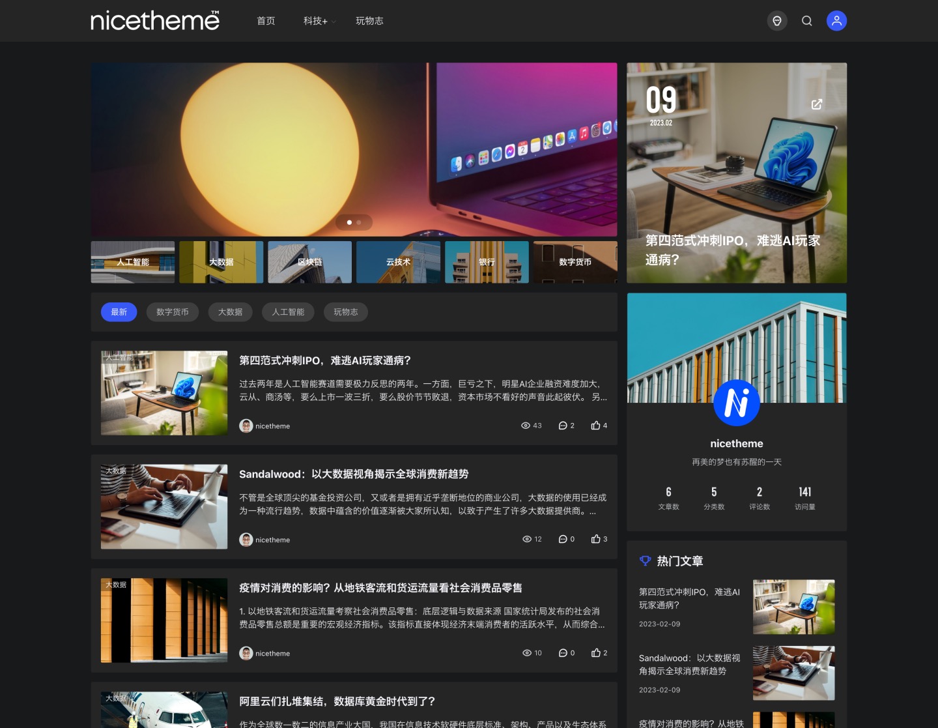Click the profile slogan 再美的梦也有苏醒的一天
This screenshot has width=938, height=728.
(737, 462)
